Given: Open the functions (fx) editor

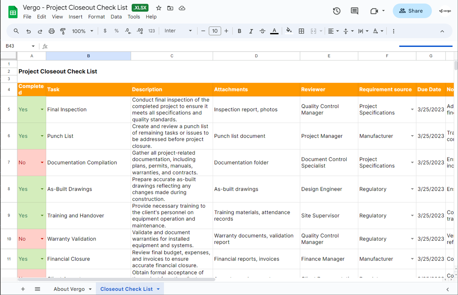Looking at the screenshot, I should point(45,46).
